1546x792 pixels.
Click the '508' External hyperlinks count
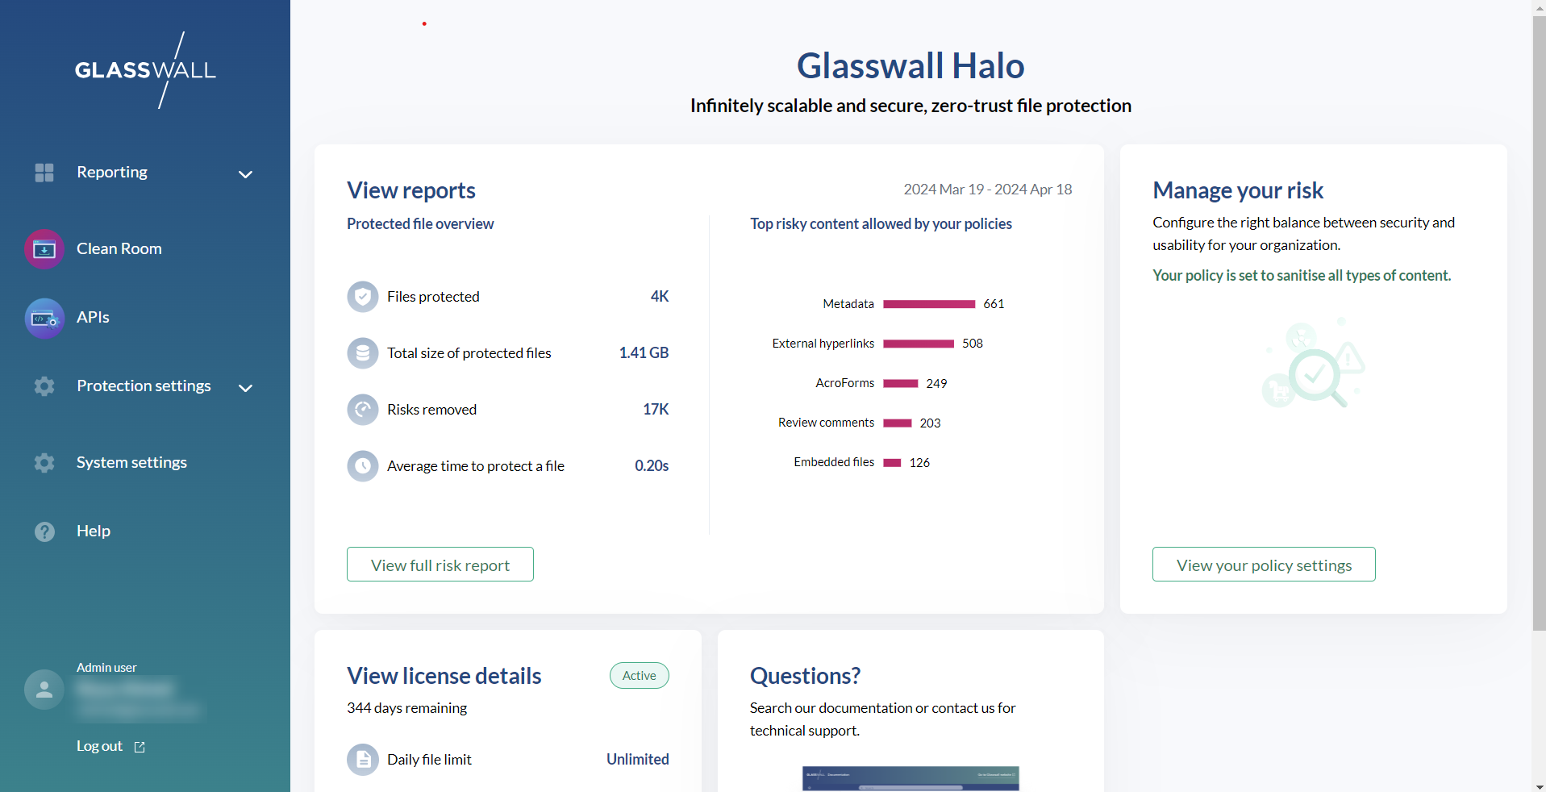click(x=973, y=344)
